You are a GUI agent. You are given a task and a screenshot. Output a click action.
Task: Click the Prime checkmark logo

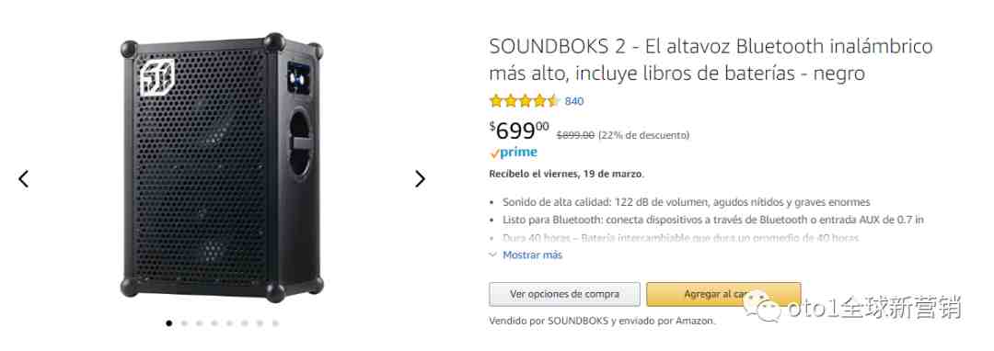(x=514, y=153)
